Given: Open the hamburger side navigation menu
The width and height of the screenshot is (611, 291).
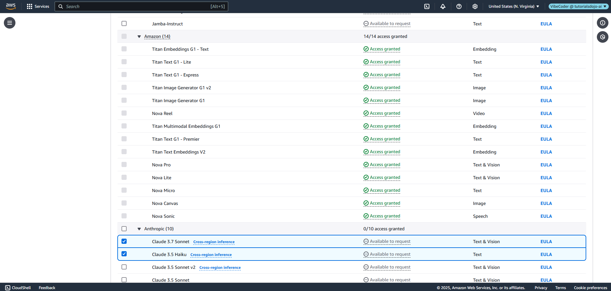Looking at the screenshot, I should coord(10,23).
